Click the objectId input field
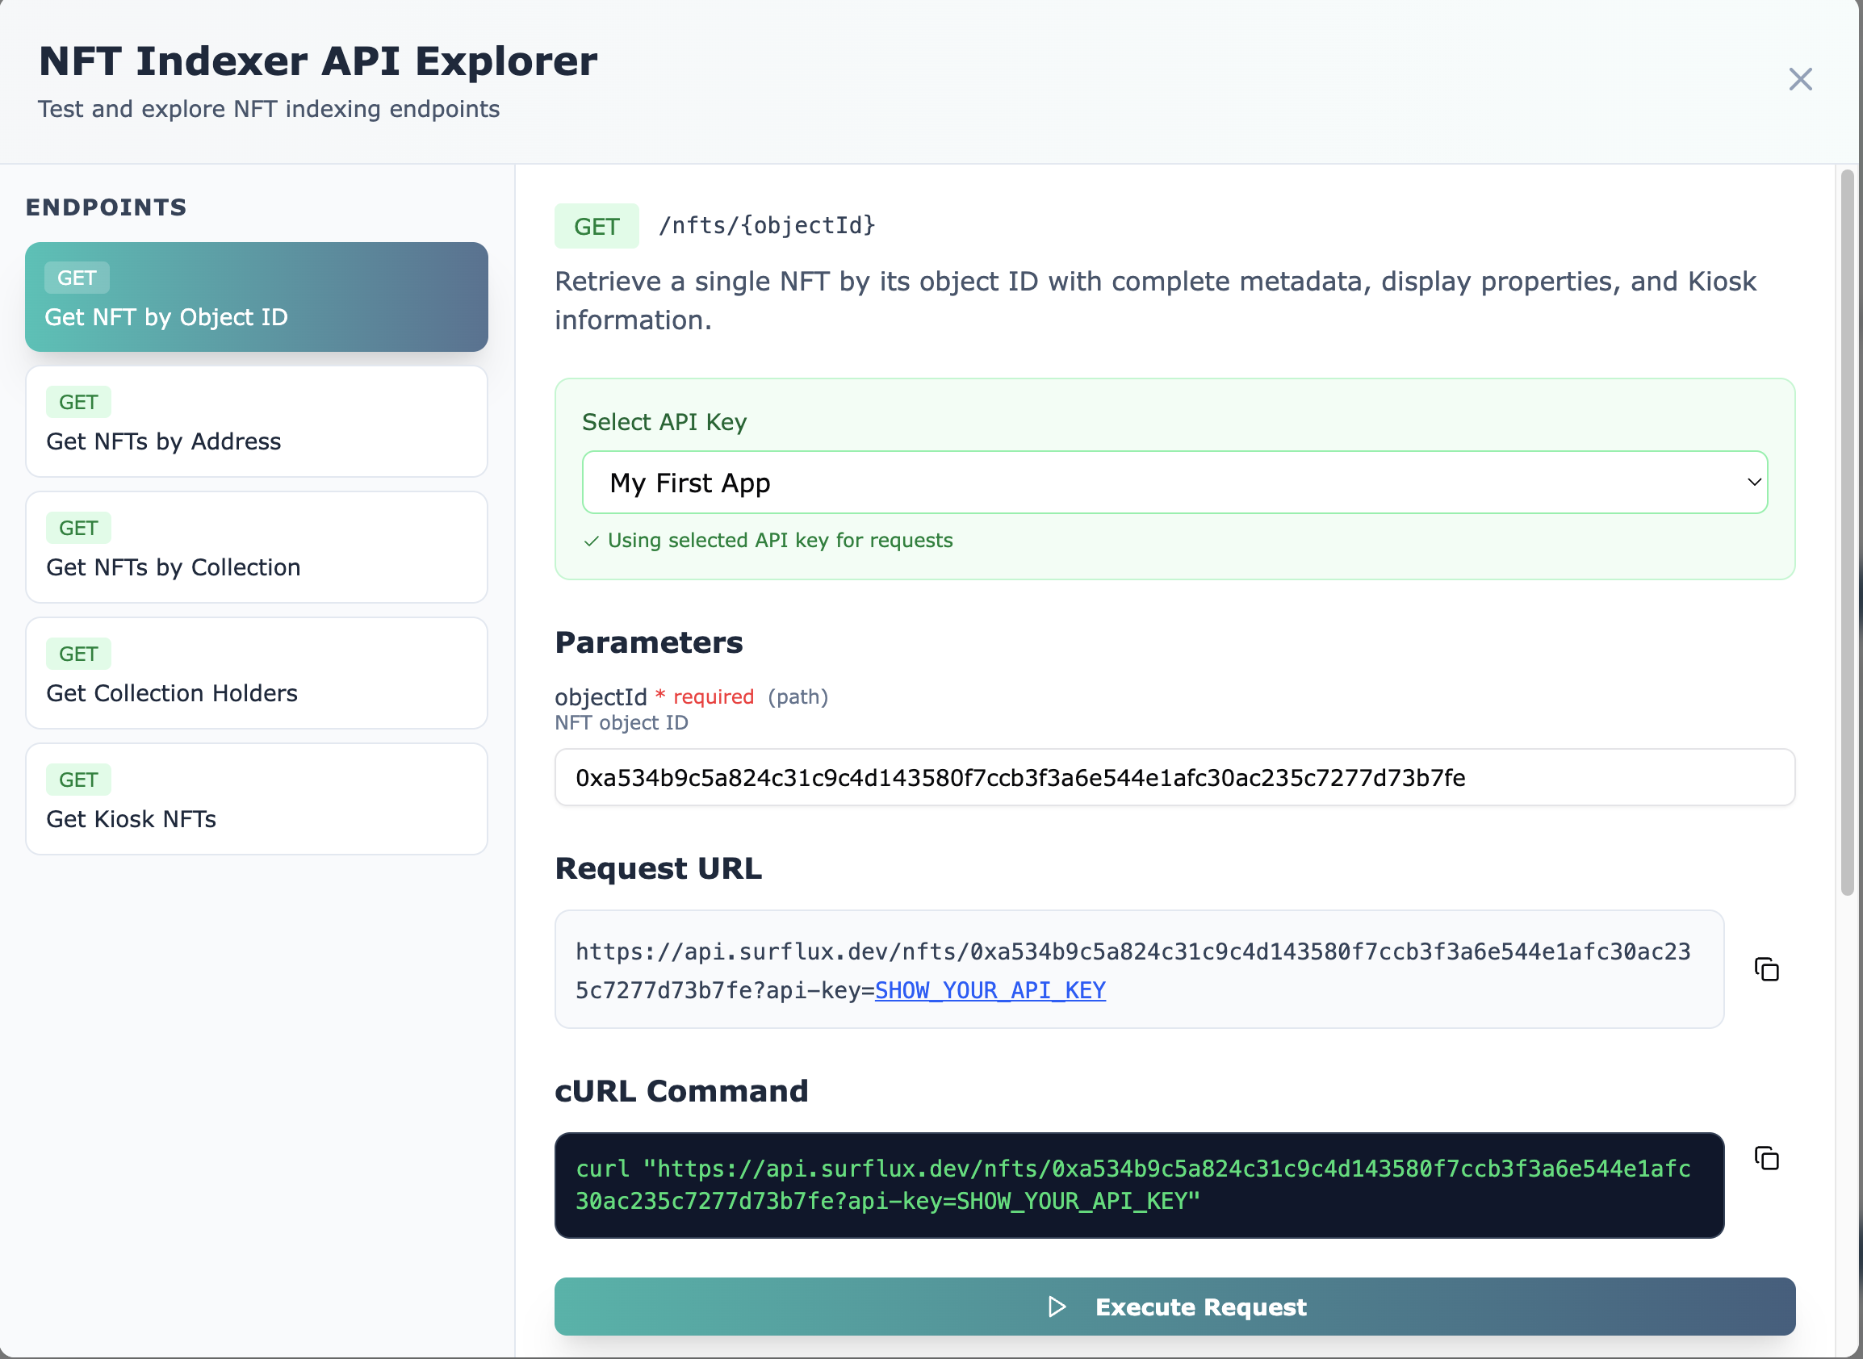Viewport: 1863px width, 1359px height. [x=1174, y=777]
